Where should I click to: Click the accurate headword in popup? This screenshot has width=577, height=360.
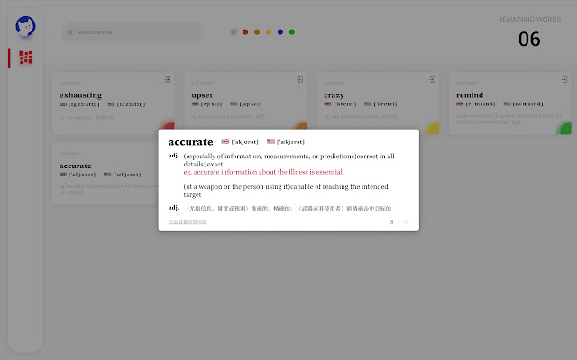(x=190, y=142)
